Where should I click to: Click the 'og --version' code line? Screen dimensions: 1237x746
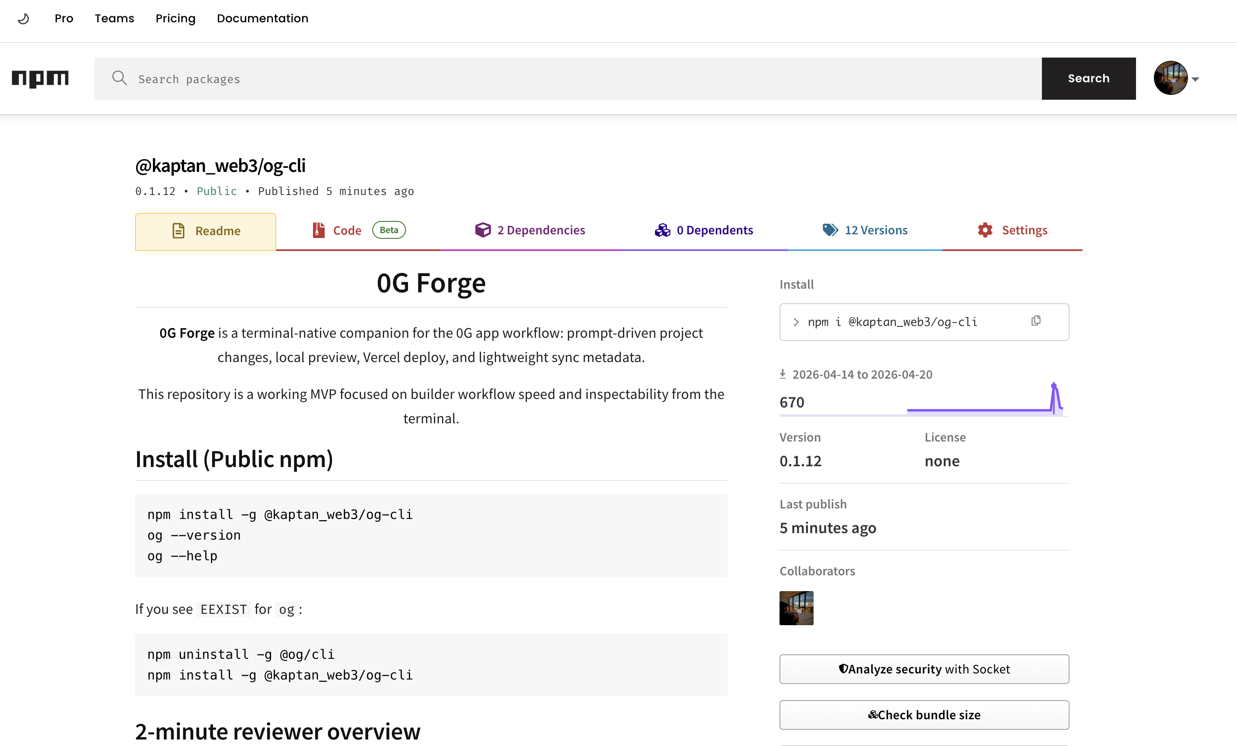pos(194,536)
